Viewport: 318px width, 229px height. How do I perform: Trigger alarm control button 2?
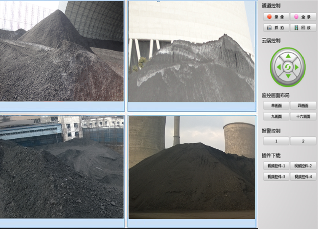pos(303,141)
